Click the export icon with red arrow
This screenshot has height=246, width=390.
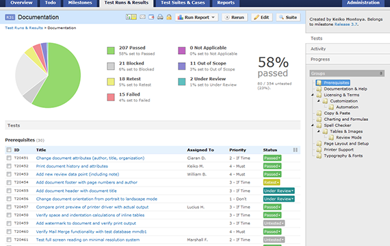[151, 17]
